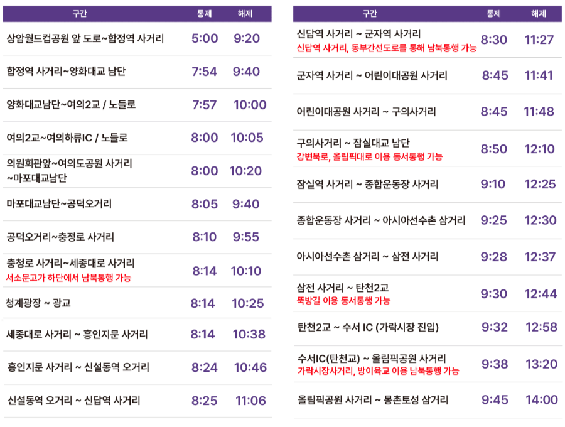The height and width of the screenshot is (427, 565).
Task: Click the 10:38 release time cell
Action: point(249,335)
